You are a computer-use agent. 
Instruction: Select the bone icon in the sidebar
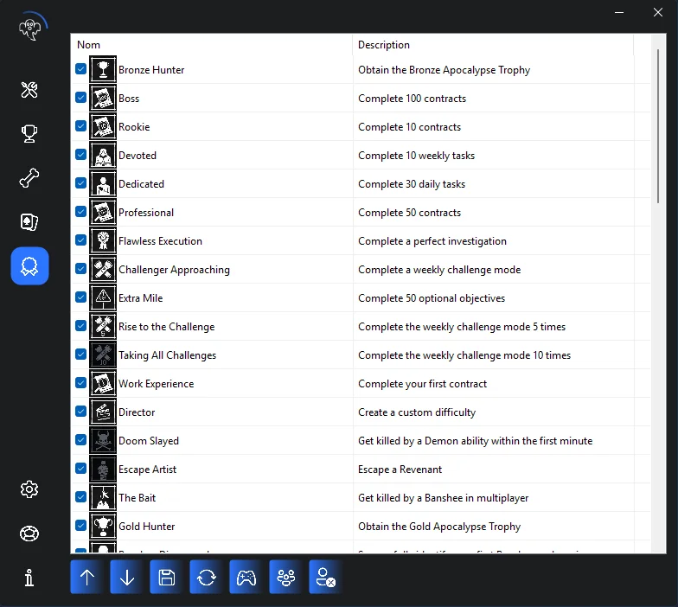[29, 178]
